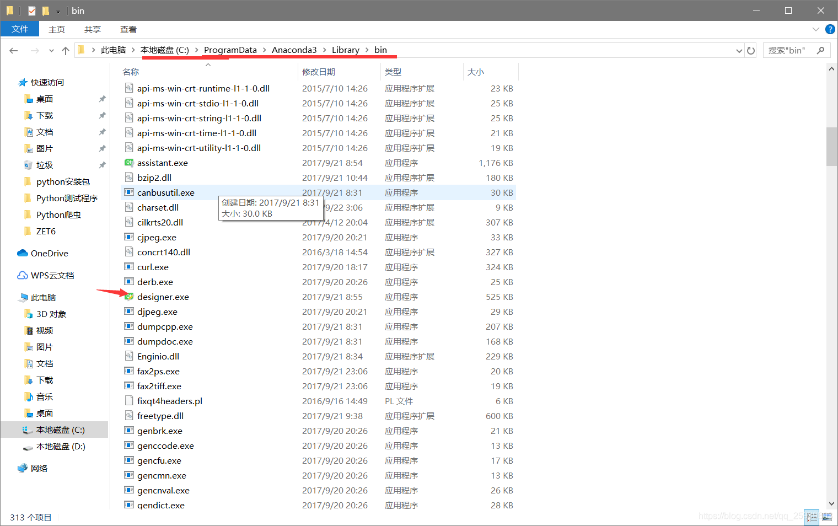Image resolution: width=838 pixels, height=526 pixels.
Task: Sort files by 修改日期 column header
Action: tap(319, 72)
